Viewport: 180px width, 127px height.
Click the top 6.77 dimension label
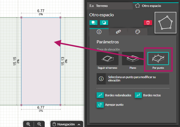pos(41,11)
